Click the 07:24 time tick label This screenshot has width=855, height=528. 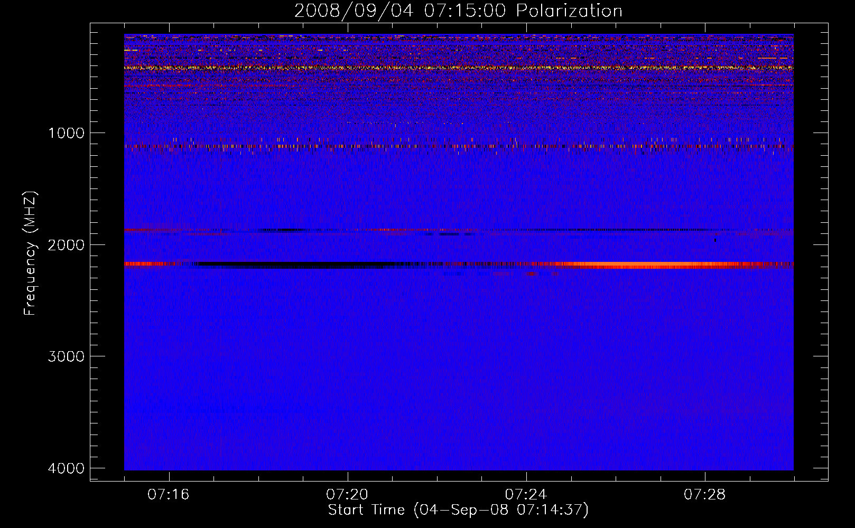pyautogui.click(x=526, y=495)
